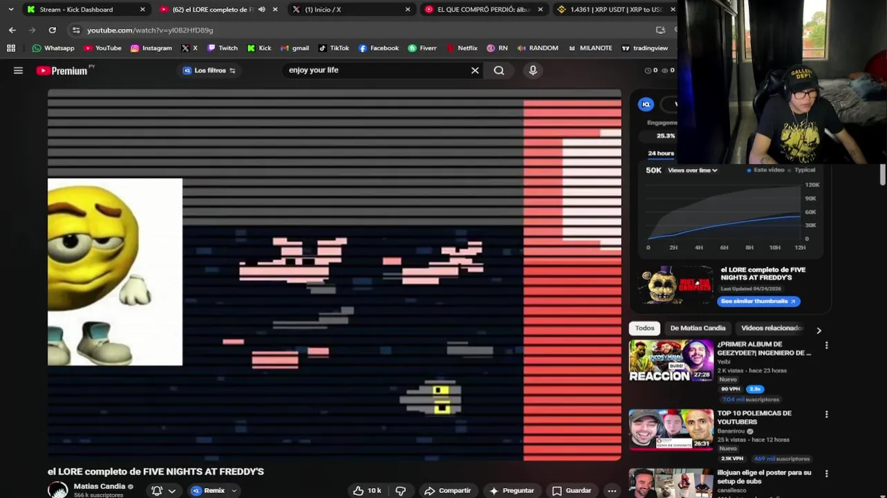
Task: Open Matias Candia channel avatar
Action: coord(57,490)
